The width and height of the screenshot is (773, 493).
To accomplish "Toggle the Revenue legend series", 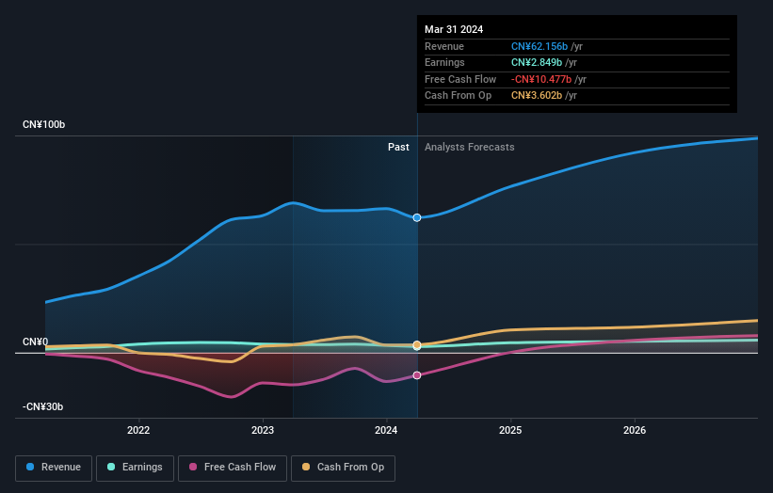I will 54,468.
